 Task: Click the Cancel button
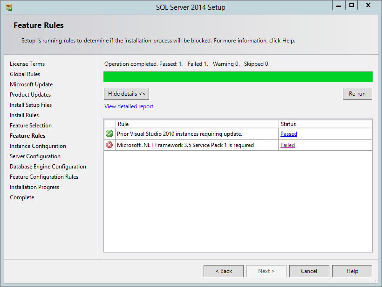pos(309,271)
